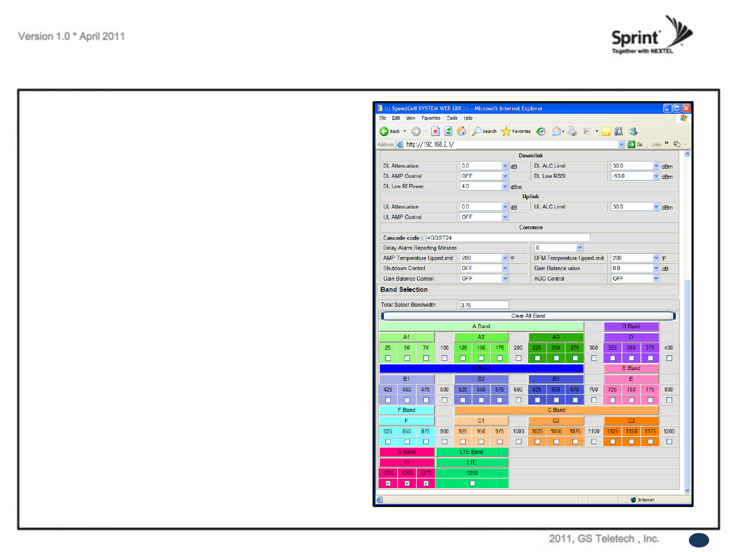The height and width of the screenshot is (552, 736).
Task: Click the Refresh page icon
Action: click(x=448, y=131)
